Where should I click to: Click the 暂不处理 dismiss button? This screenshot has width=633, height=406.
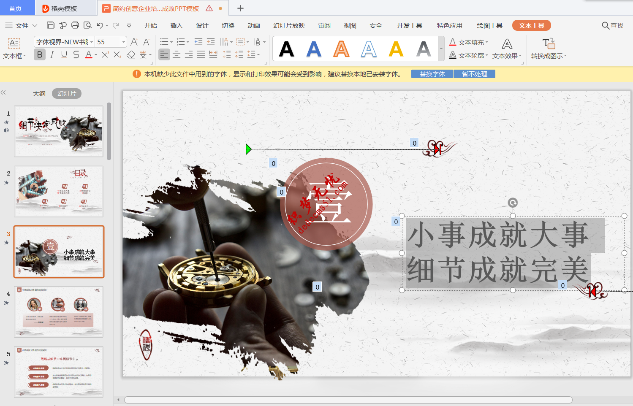(474, 74)
